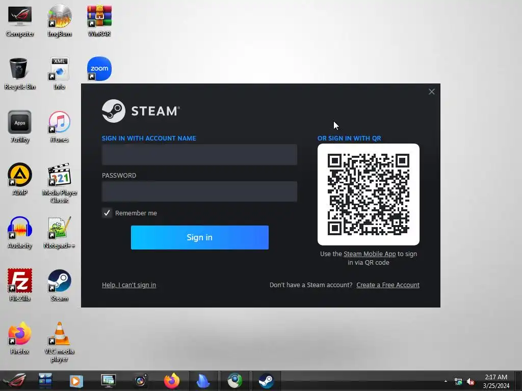Select the Recycle Bin icon

tap(20, 73)
